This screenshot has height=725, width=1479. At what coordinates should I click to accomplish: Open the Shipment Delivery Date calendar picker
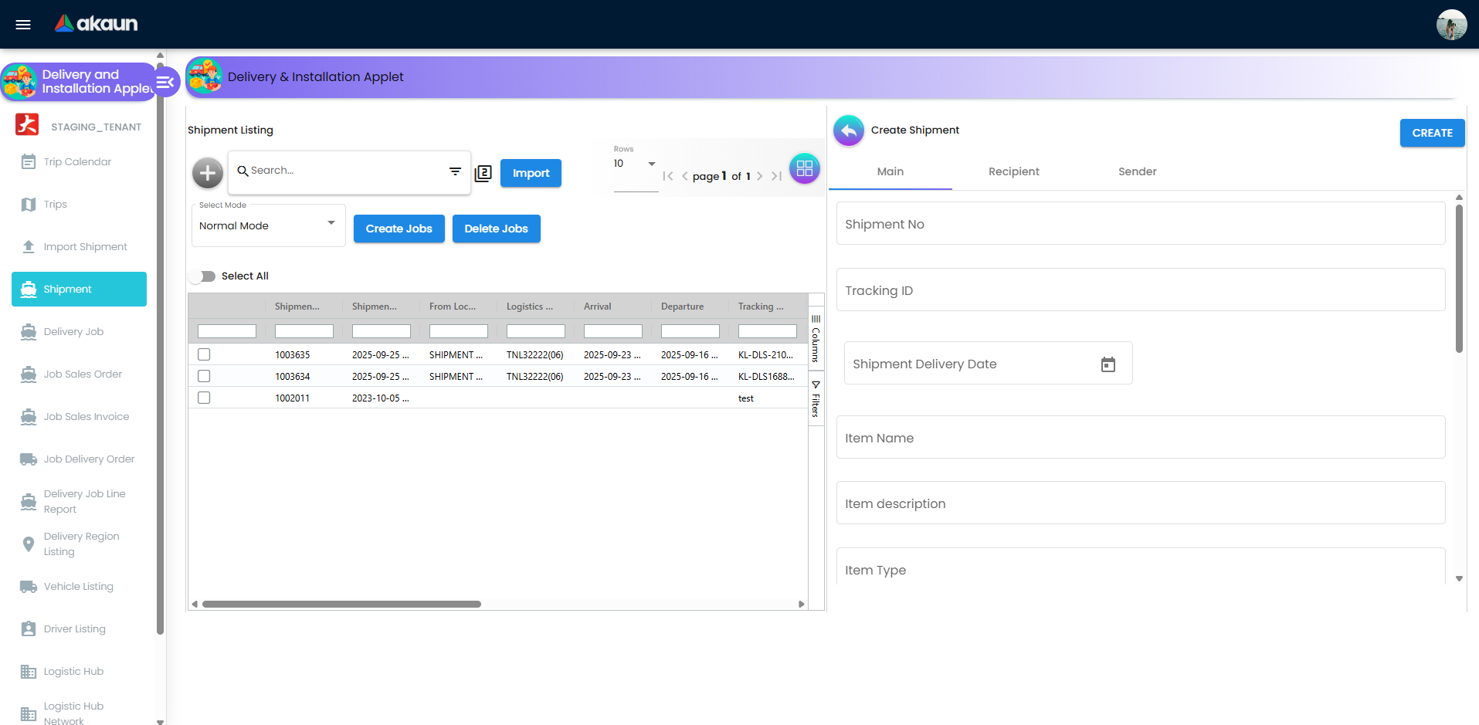(x=1108, y=364)
